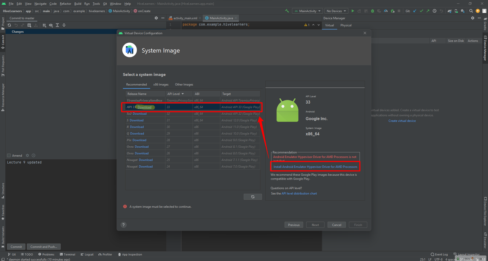Open the No Devices target dropdown

click(336, 11)
